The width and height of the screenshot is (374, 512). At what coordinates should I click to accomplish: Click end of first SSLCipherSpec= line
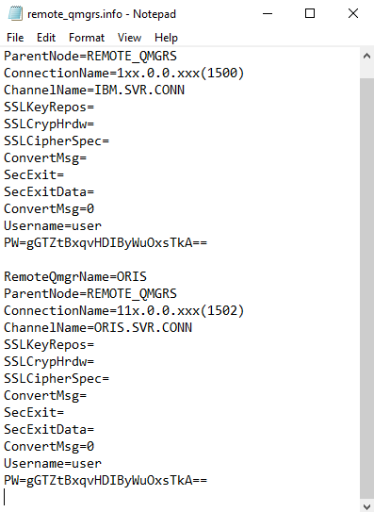[109, 140]
